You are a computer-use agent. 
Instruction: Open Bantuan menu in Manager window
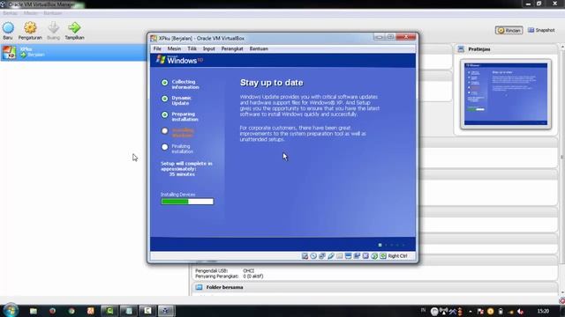pyautogui.click(x=53, y=13)
